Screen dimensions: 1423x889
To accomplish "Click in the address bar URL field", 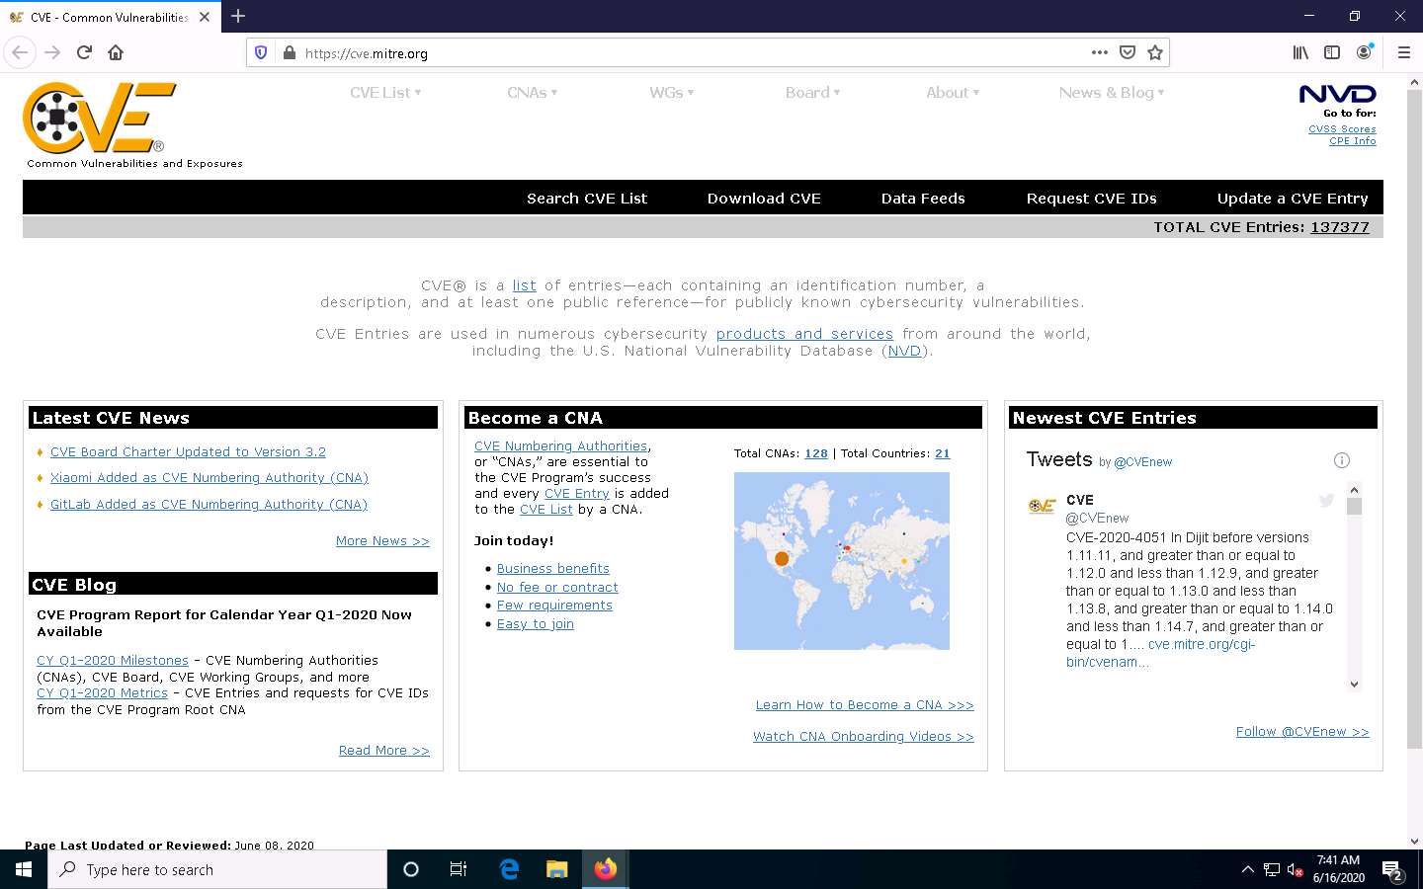I will pyautogui.click(x=692, y=53).
